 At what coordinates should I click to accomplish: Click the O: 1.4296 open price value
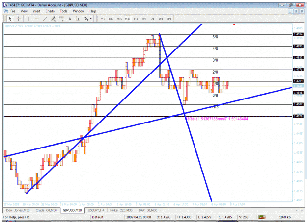pyautogui.click(x=164, y=217)
